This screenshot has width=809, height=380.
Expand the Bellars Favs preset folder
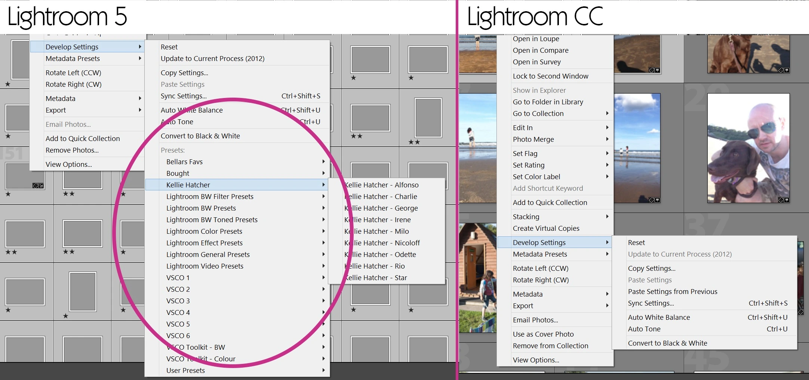point(237,162)
